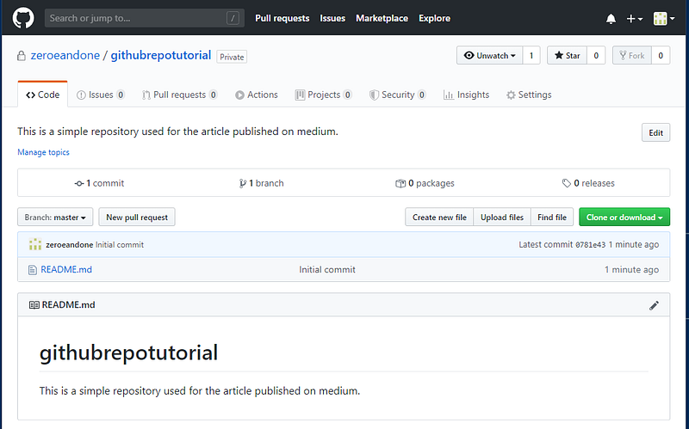Click the committer avatar in commit bar

(x=35, y=244)
